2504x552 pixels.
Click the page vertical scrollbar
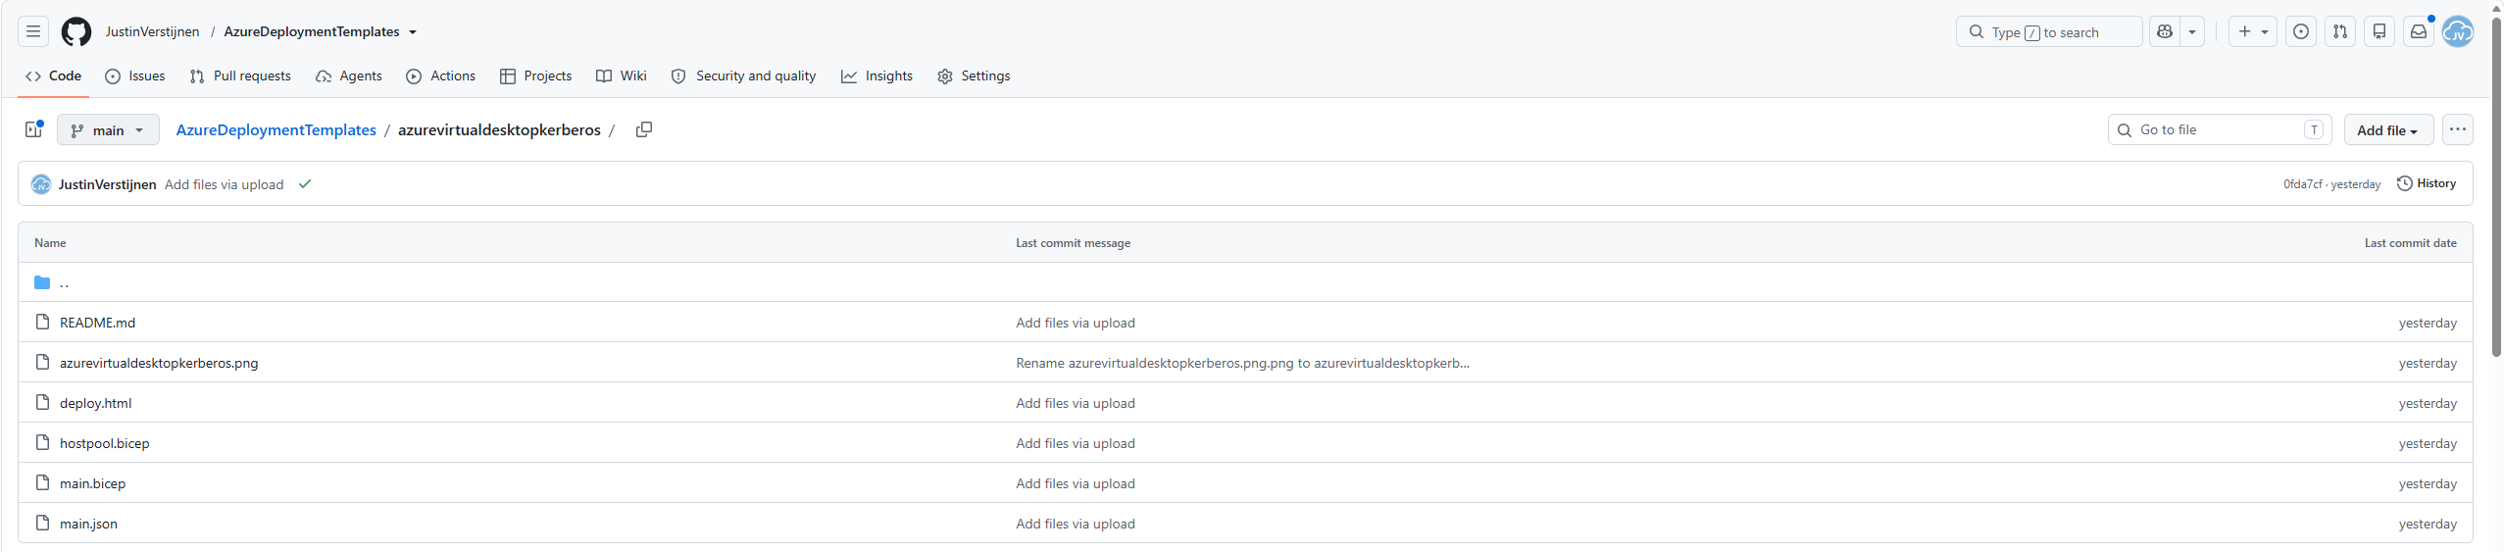click(x=2496, y=186)
